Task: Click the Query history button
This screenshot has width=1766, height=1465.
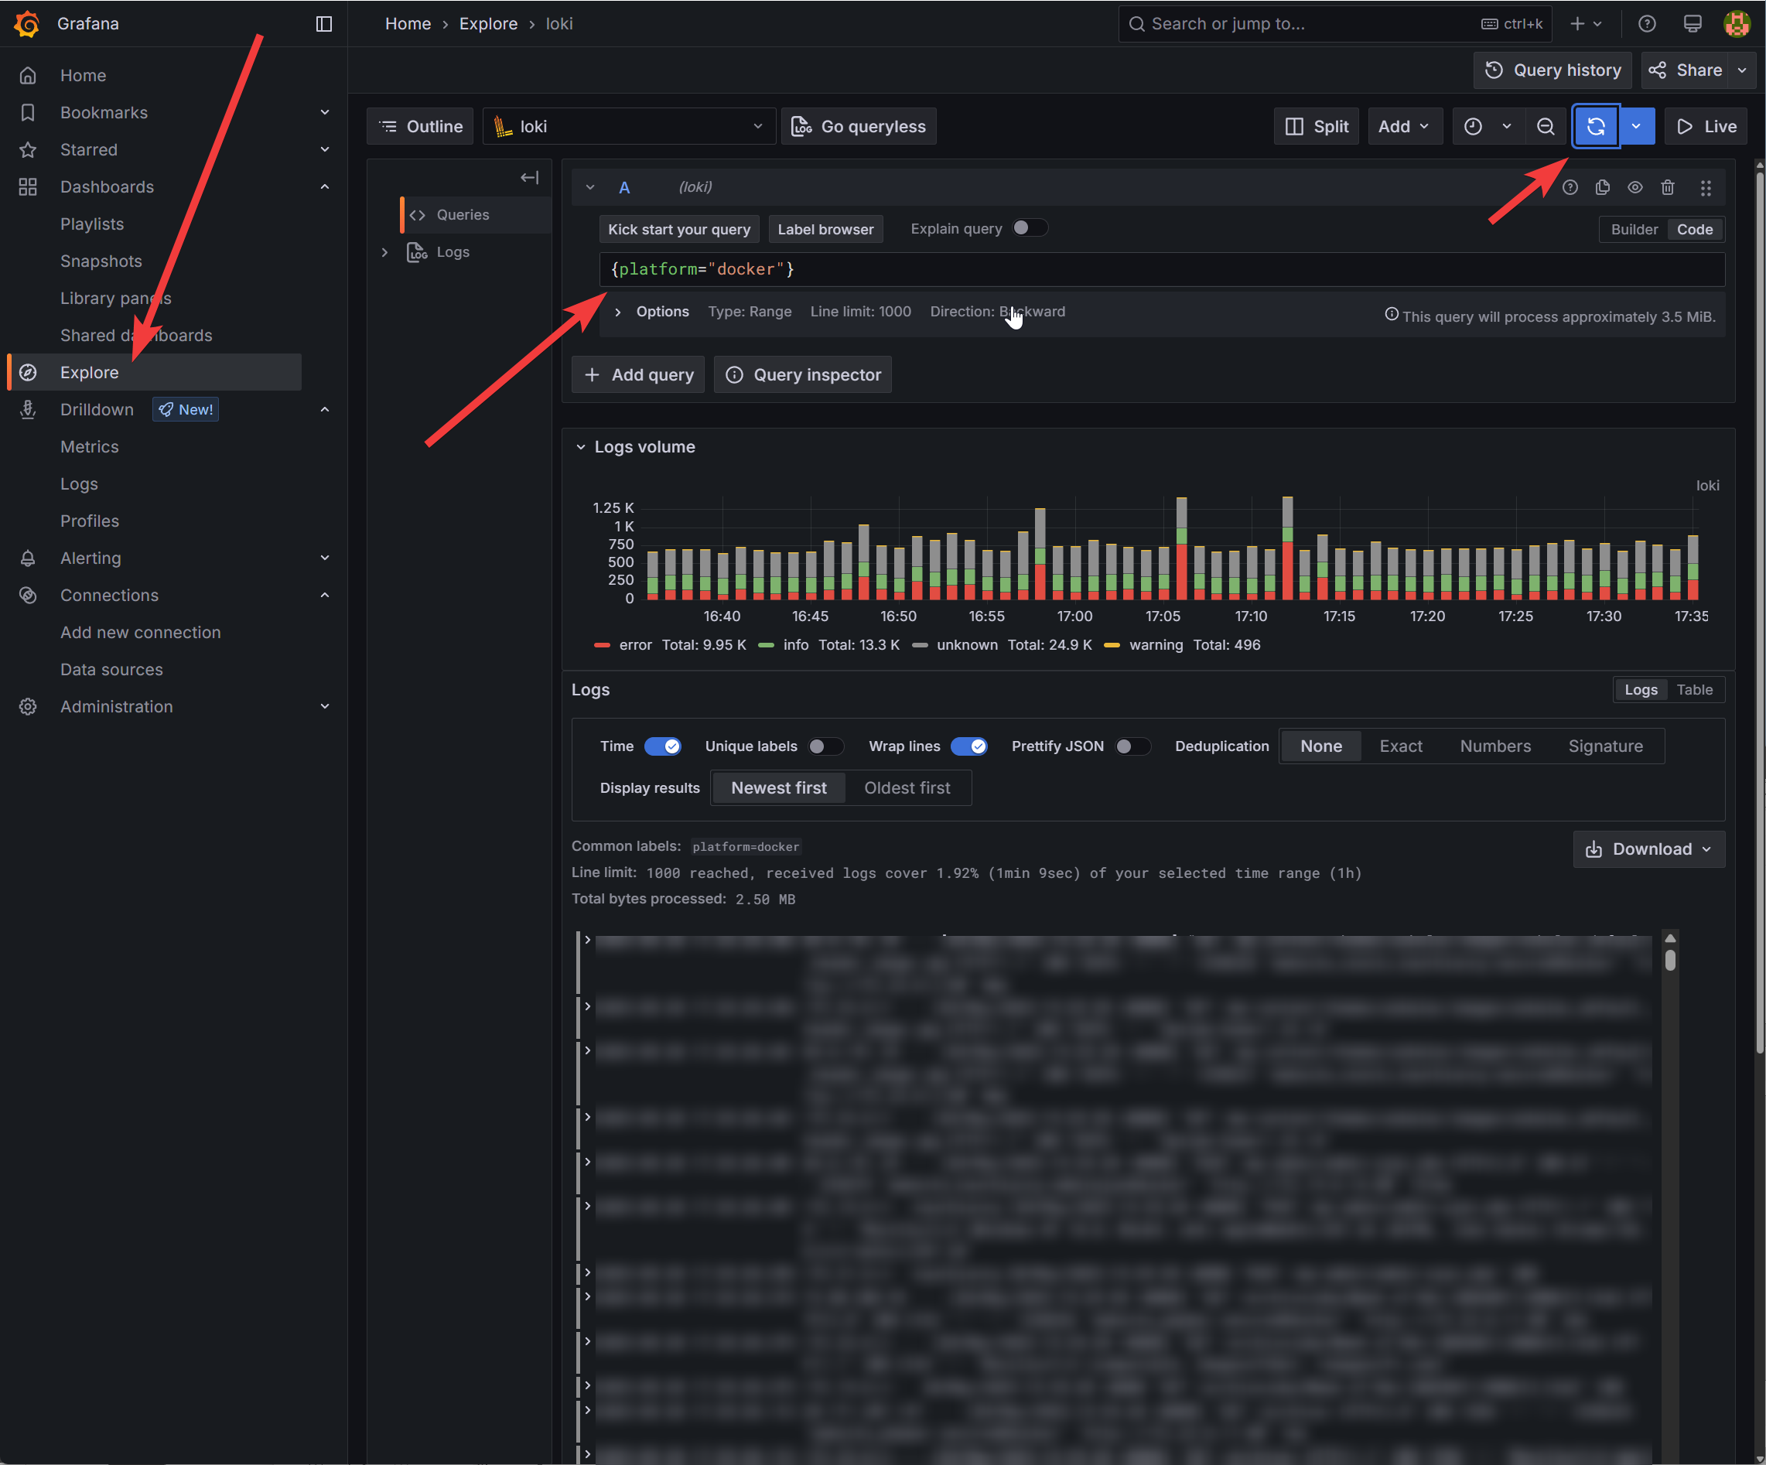Action: click(x=1553, y=70)
